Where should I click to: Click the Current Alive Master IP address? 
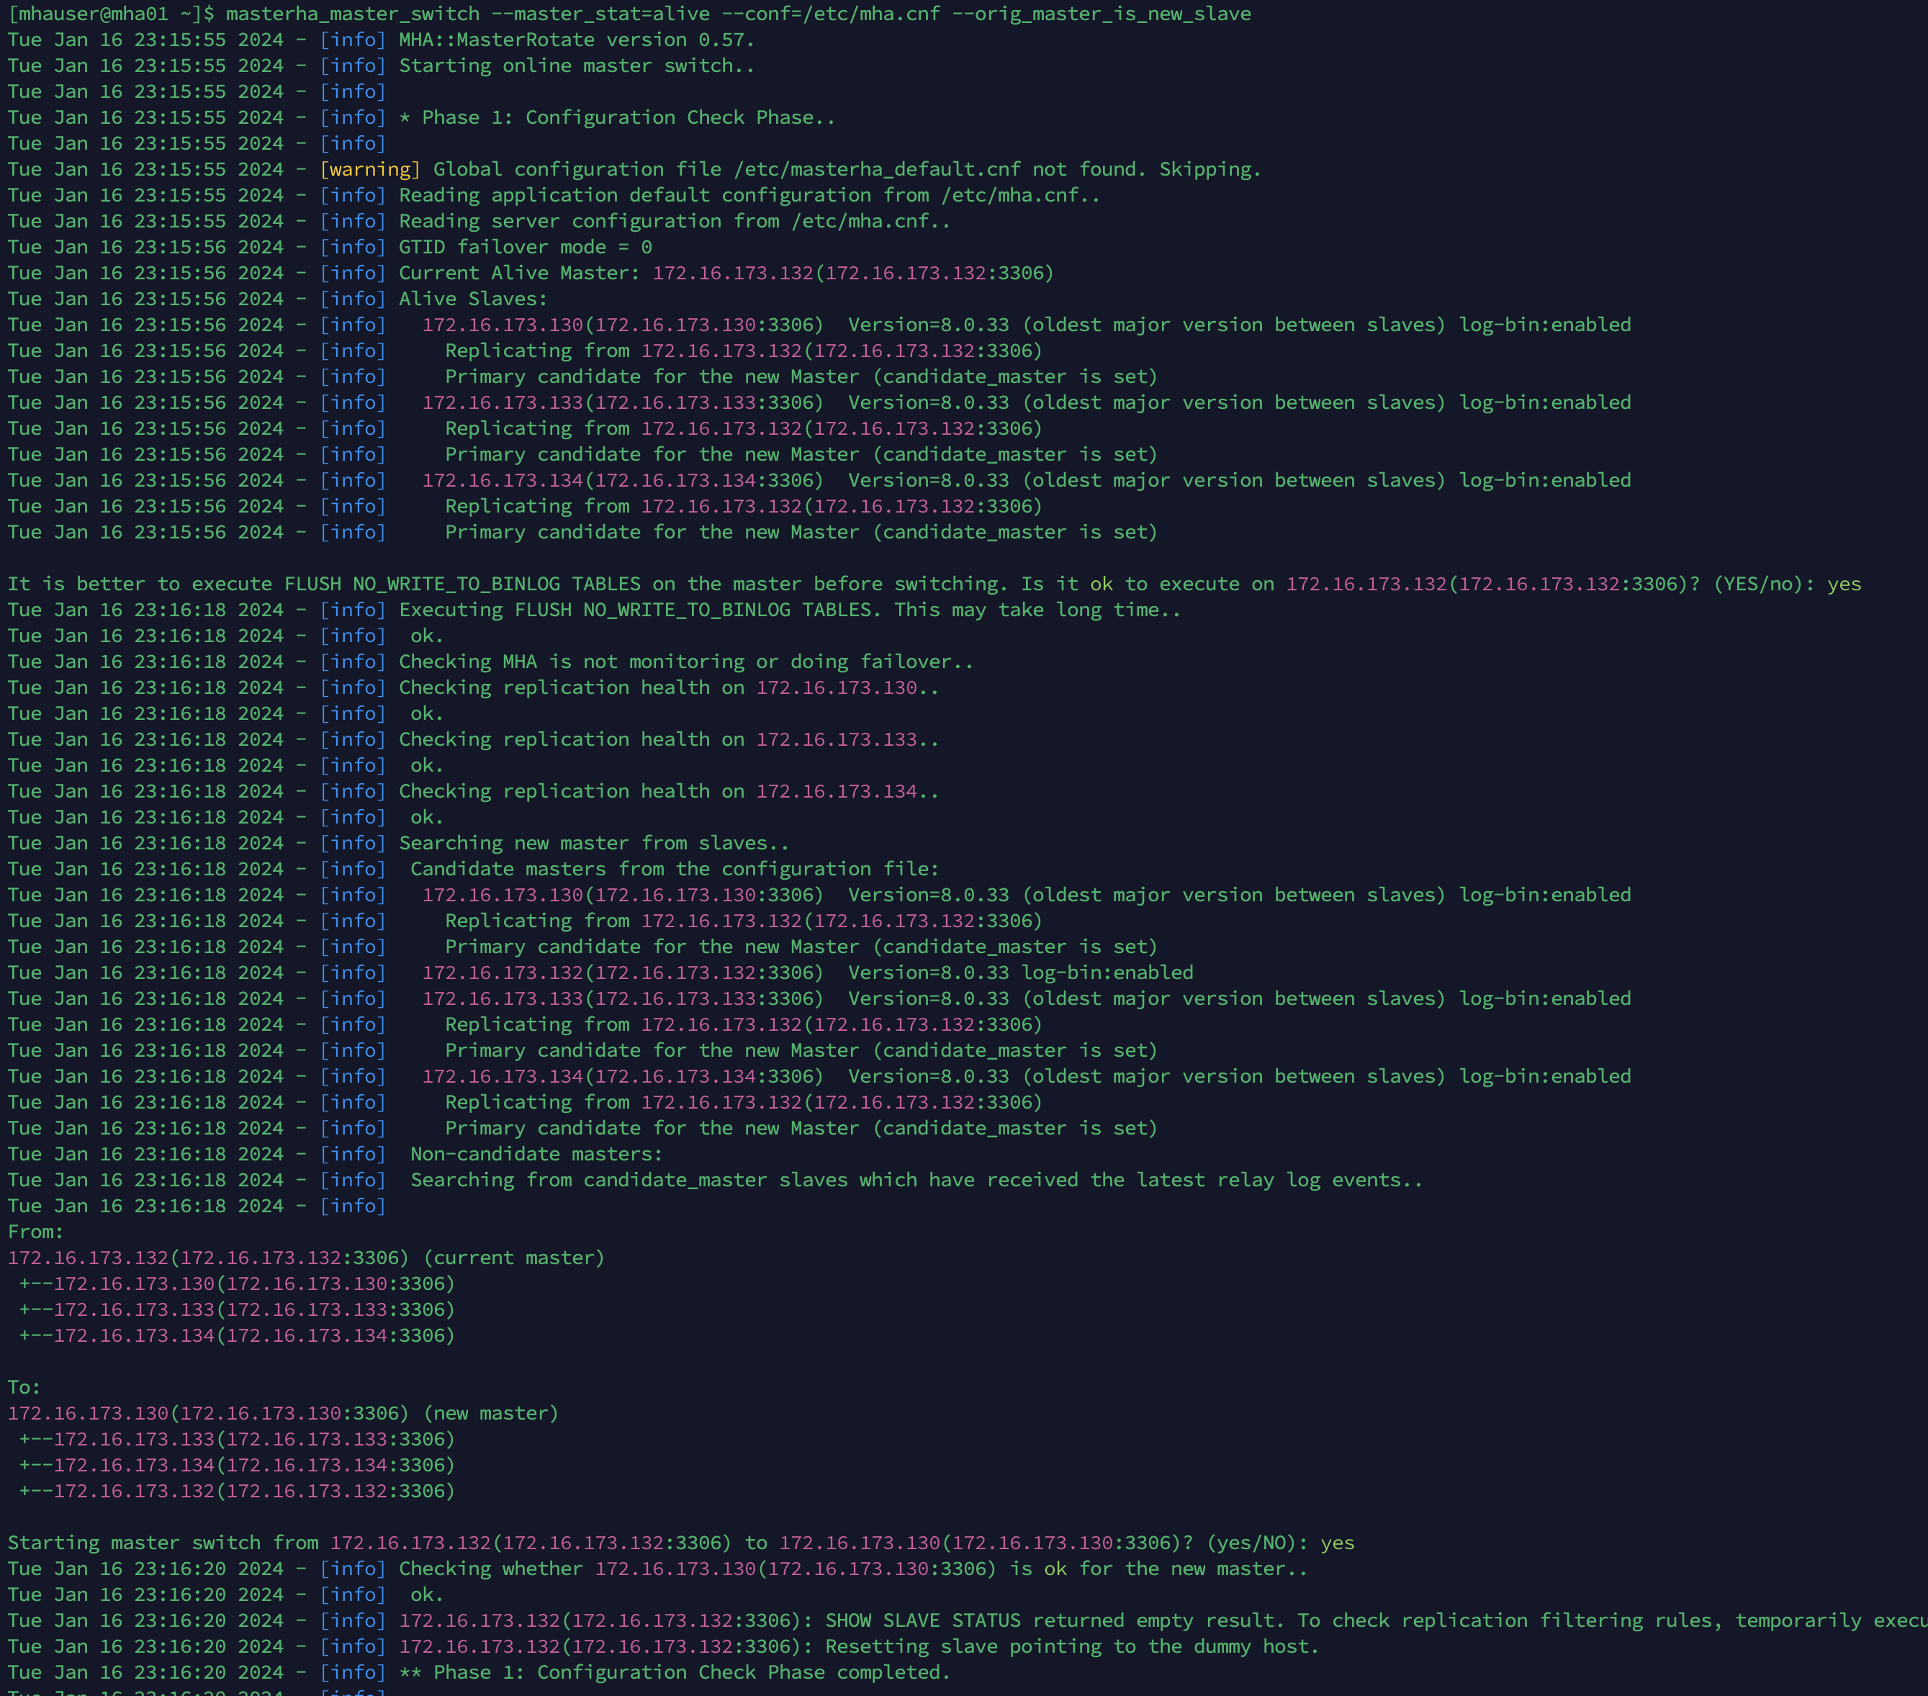[x=732, y=274]
